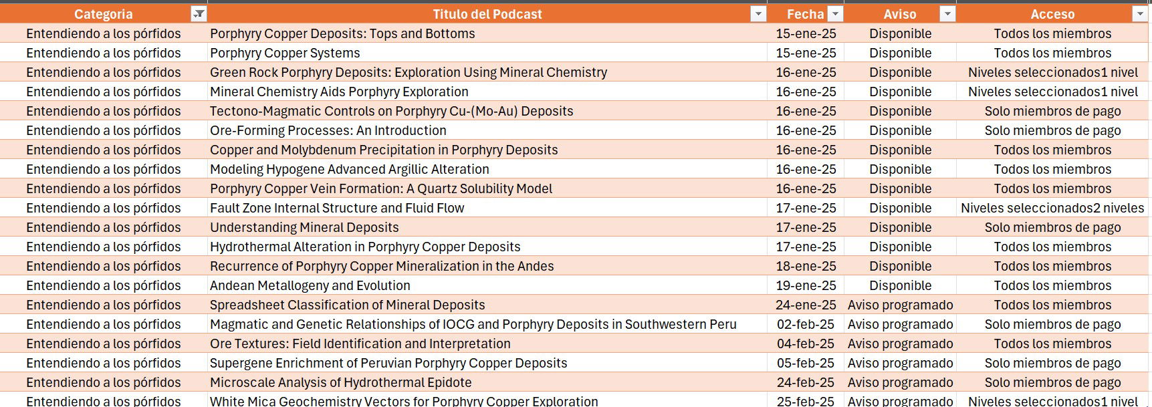Select Fault Zone Internal Structure title cell
This screenshot has width=1152, height=407.
pyautogui.click(x=337, y=208)
